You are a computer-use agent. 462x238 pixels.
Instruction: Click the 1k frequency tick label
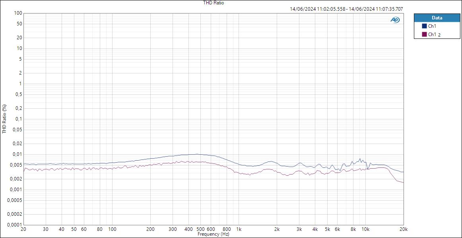pos(239,229)
